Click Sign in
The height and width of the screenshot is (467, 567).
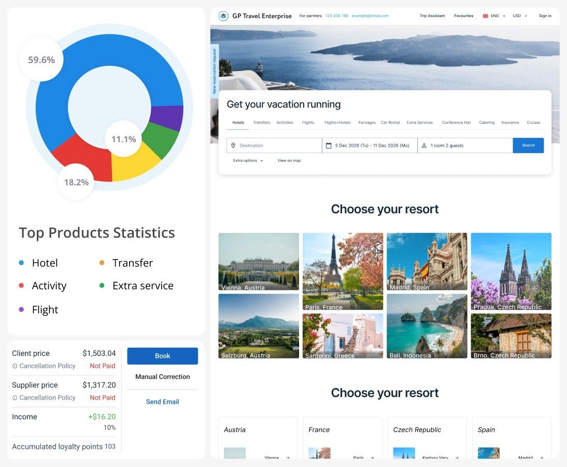click(x=545, y=16)
